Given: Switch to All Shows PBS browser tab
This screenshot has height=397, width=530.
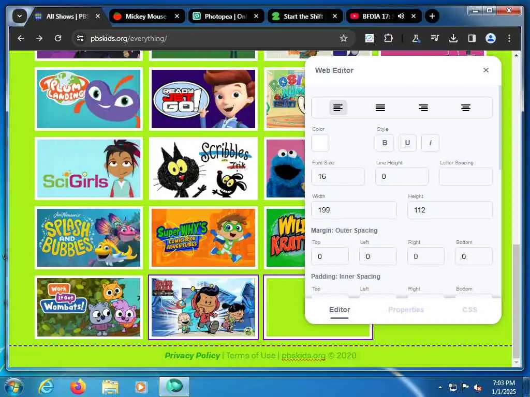Looking at the screenshot, I should tap(67, 16).
